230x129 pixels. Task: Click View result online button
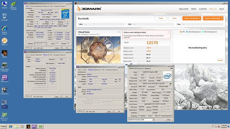[x=213, y=18]
